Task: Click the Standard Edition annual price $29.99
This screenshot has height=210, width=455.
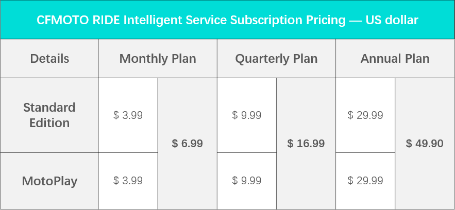Action: (x=365, y=115)
